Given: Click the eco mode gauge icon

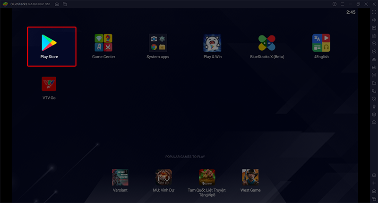Looking at the screenshot, I should click(x=374, y=123).
